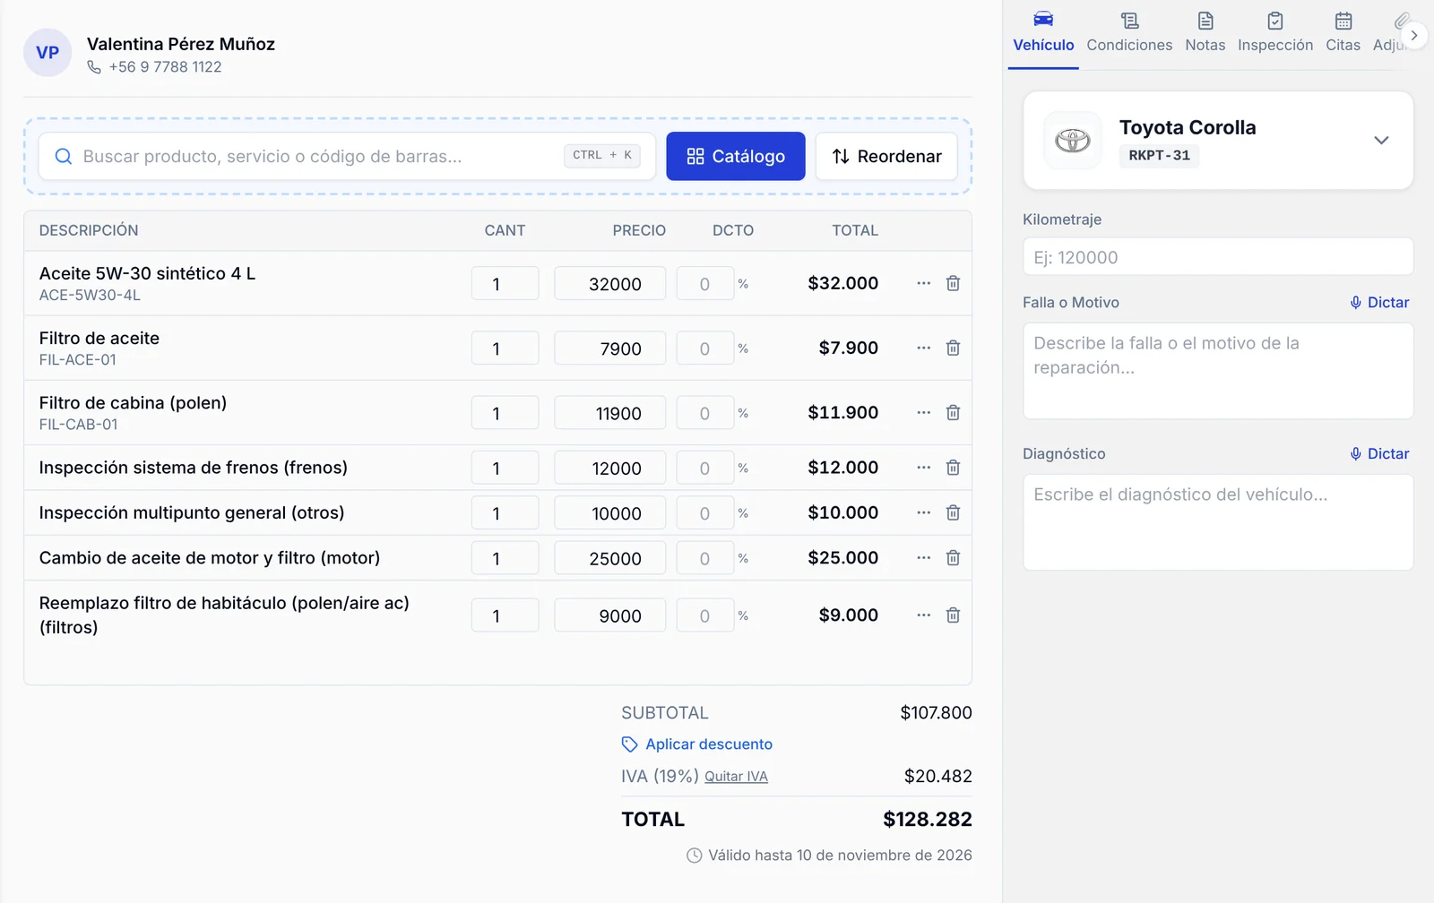Show more tabs with the right chevron
Screen dimensions: 1434x903
[x=1413, y=36]
